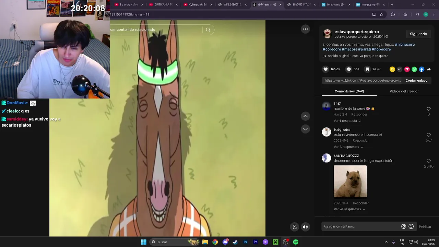
Task: Click the search magnifier icon in TikTok
Action: pos(208,30)
